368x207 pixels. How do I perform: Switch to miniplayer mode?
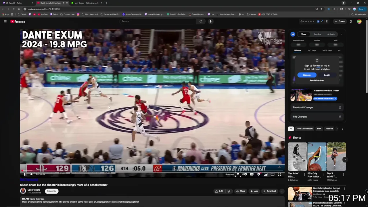pos(266,174)
